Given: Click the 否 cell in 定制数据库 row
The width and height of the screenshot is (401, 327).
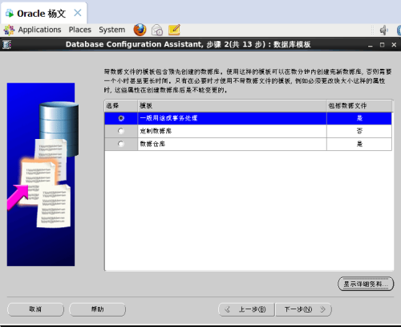Looking at the screenshot, I should click(x=359, y=131).
